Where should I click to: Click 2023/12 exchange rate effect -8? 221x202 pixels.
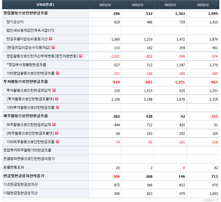[183, 168]
